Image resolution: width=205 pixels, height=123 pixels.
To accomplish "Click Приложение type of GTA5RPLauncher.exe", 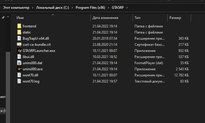I will click(145, 51).
